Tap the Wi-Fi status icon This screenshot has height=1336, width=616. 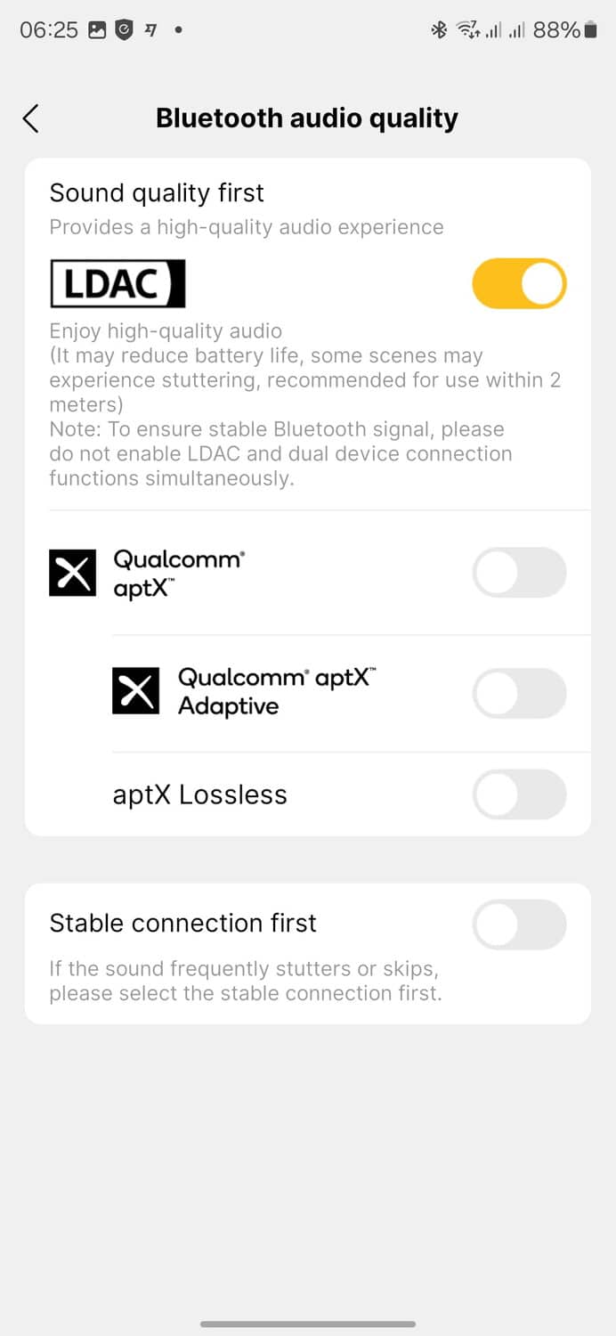point(466,30)
